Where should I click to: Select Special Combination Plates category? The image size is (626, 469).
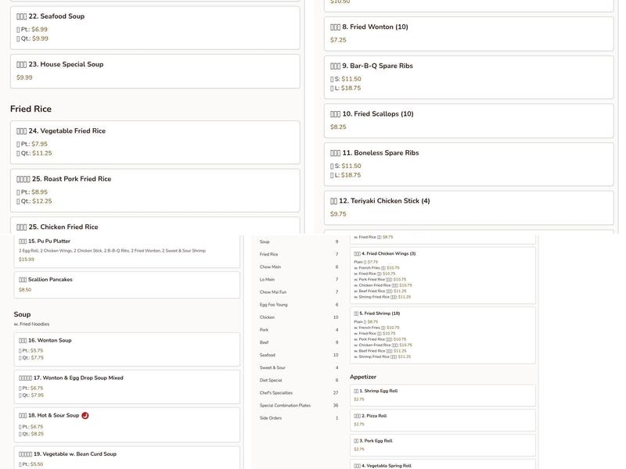click(285, 406)
